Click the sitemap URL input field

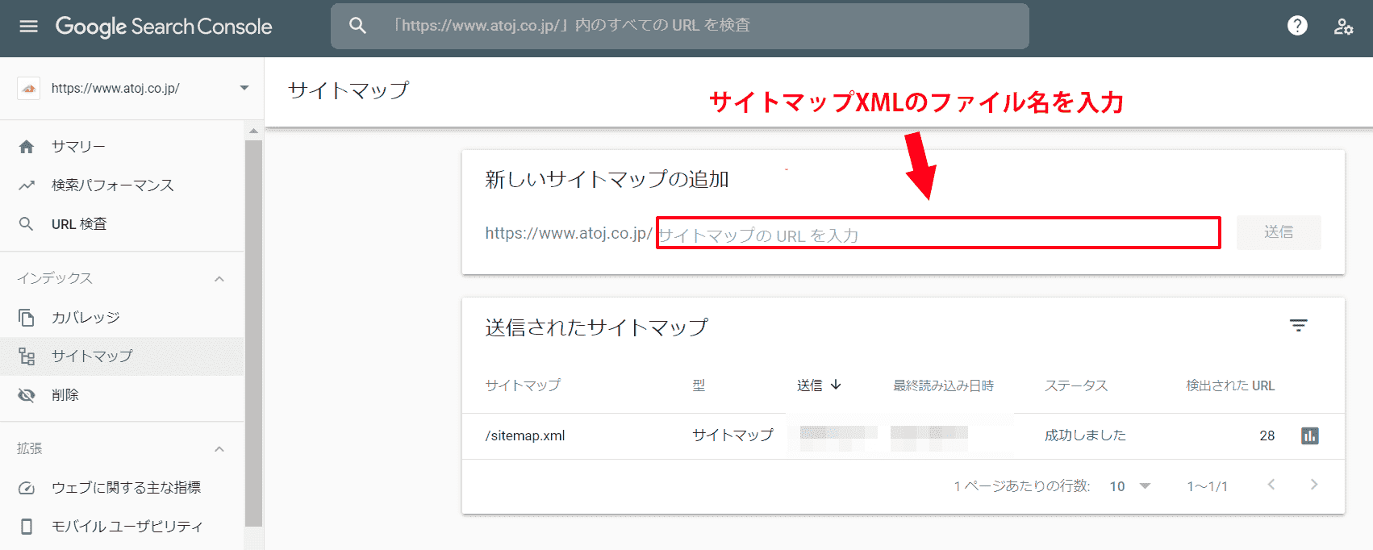click(938, 233)
